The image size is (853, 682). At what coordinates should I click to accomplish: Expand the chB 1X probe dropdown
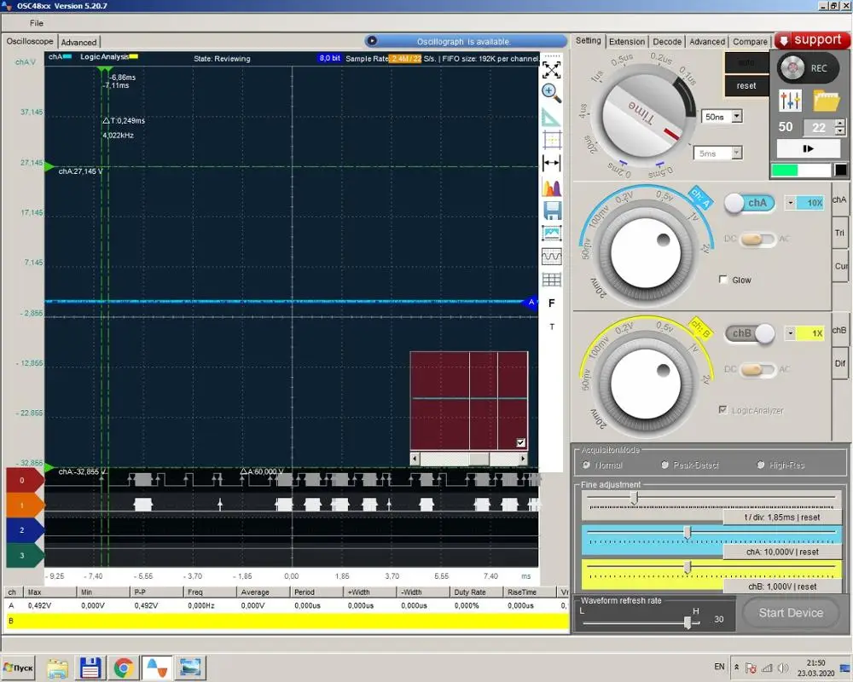click(x=791, y=333)
